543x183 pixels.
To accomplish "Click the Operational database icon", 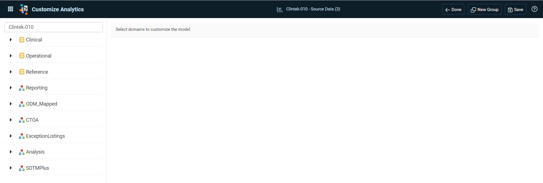I will click(22, 56).
